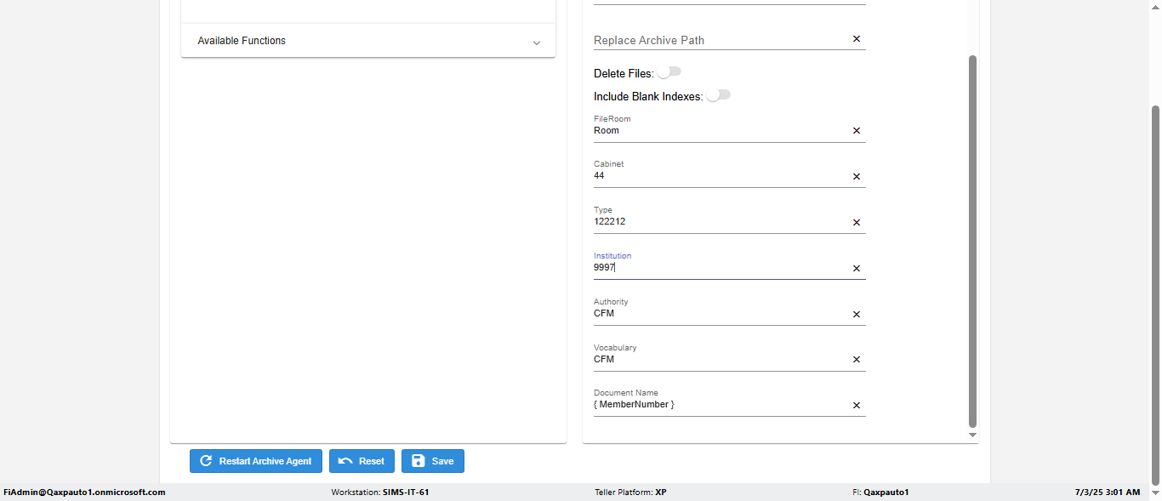Image resolution: width=1162 pixels, height=501 pixels.
Task: Clear the Cabinet field value
Action: click(857, 177)
